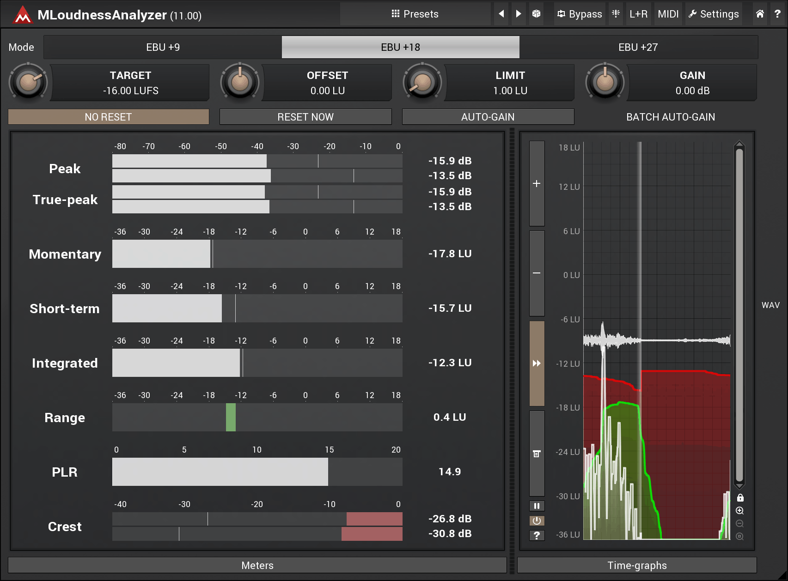
Task: Click the lock icon beside the graph scrollbar
Action: point(739,498)
